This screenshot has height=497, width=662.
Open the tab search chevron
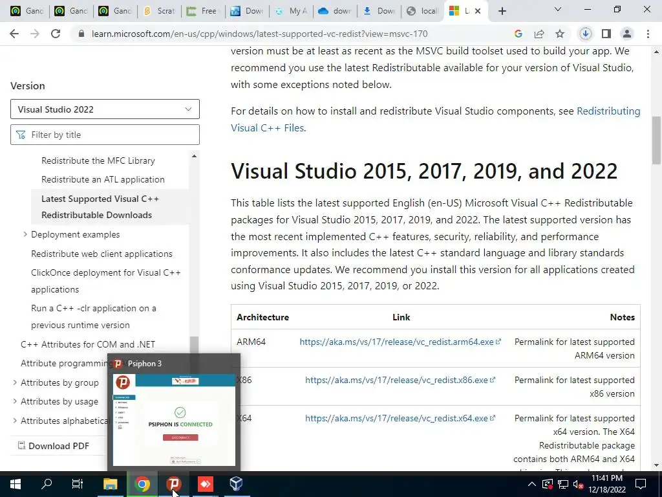[x=558, y=9]
